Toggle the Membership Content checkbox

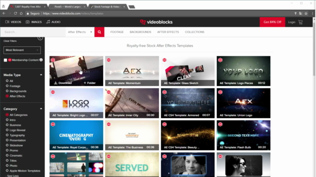click(x=5, y=60)
